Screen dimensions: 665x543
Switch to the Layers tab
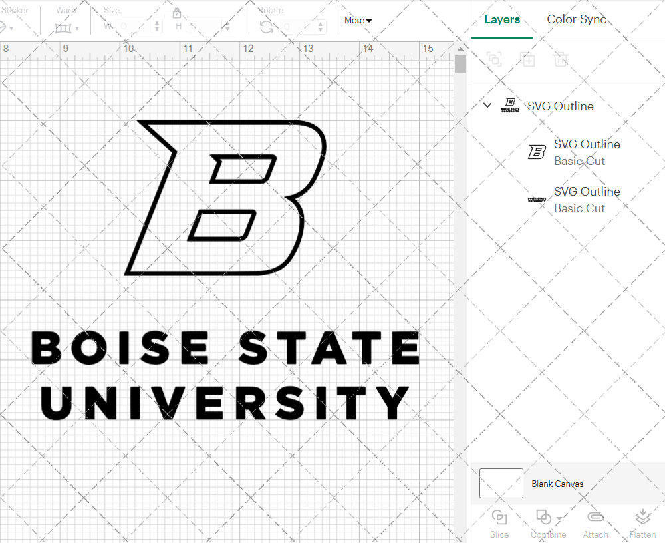tap(502, 19)
